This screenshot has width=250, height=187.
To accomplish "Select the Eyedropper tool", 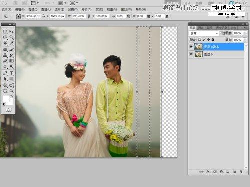I will (x=11, y=43).
